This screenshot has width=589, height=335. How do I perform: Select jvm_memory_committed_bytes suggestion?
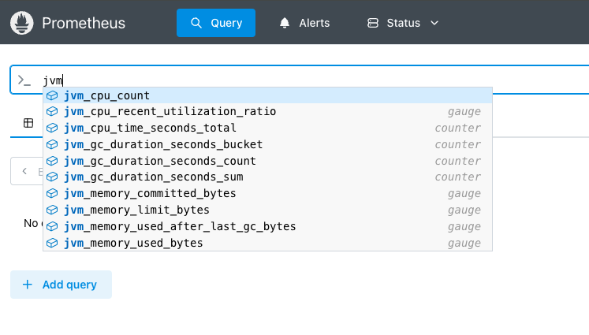click(267, 193)
